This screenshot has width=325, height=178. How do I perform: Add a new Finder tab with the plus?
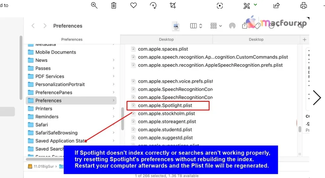point(304,40)
